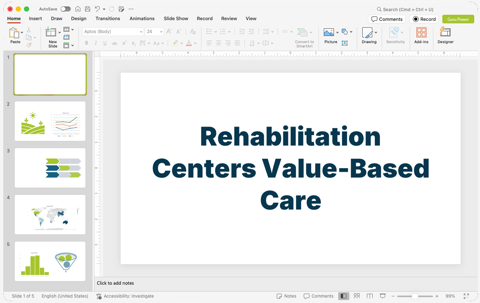Viewport: 480px width, 303px height.
Task: Toggle the Notes pane from status bar
Action: tap(286, 296)
